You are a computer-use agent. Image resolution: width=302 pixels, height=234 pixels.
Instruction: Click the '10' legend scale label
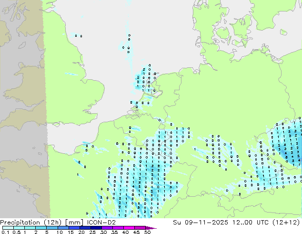pos(60,232)
